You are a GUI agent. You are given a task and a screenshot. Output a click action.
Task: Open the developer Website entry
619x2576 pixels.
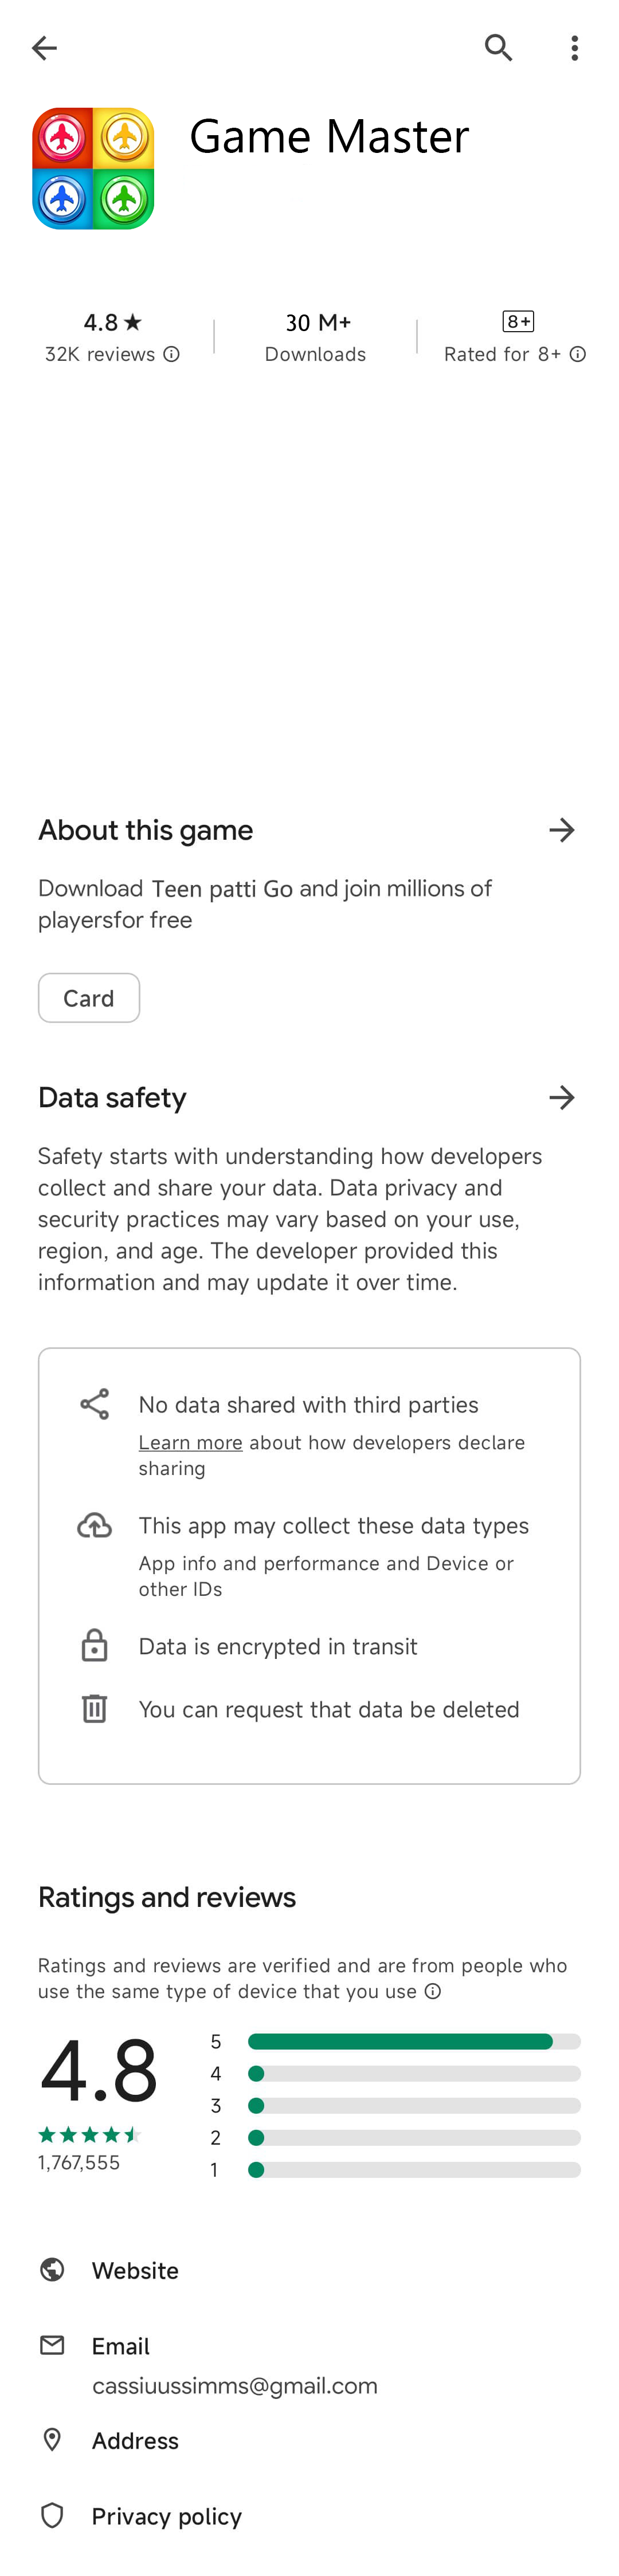point(135,2270)
